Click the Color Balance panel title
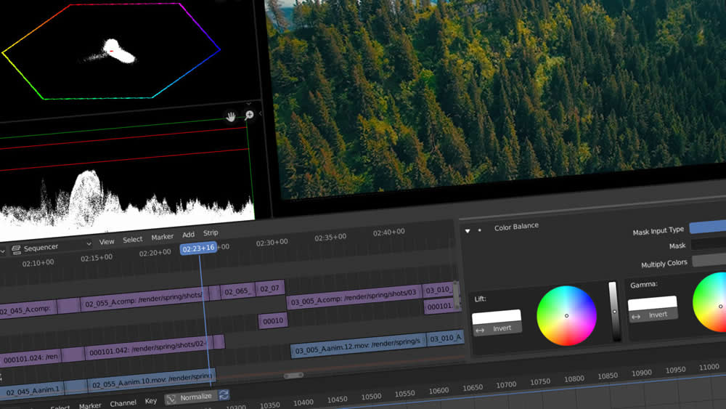726x409 pixels. point(516,227)
